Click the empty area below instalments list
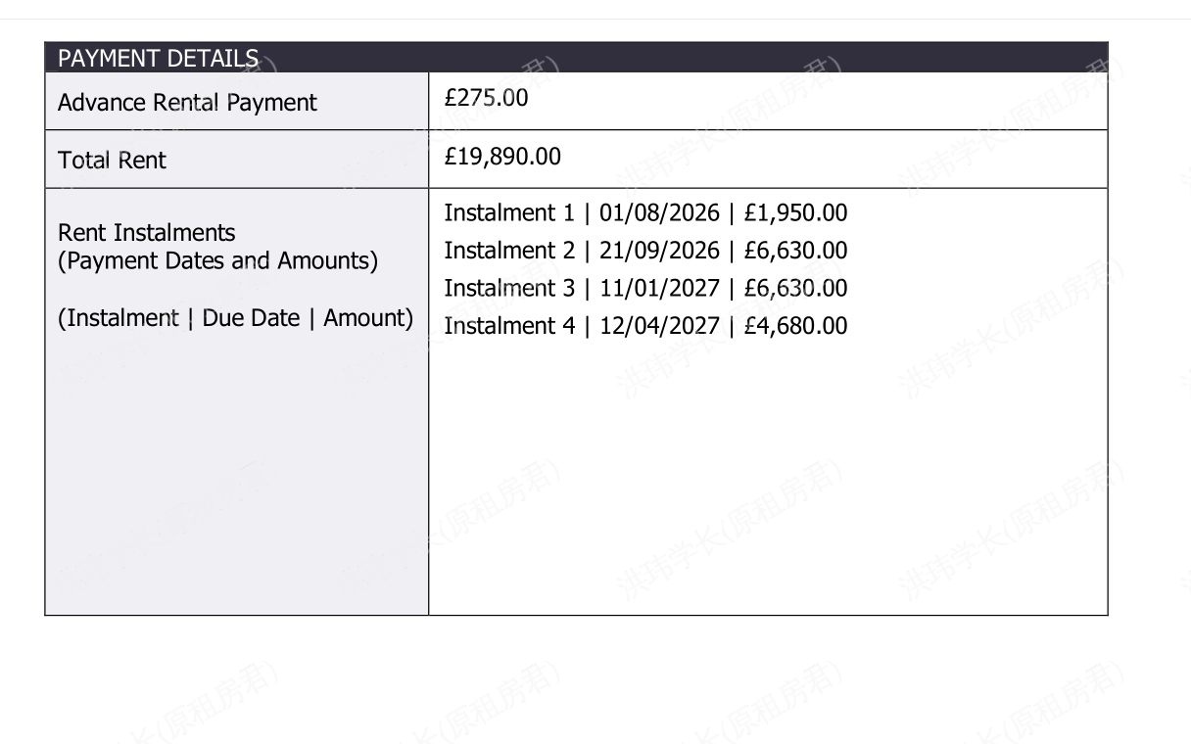Screen dimensions: 1191x744 [x=768, y=480]
